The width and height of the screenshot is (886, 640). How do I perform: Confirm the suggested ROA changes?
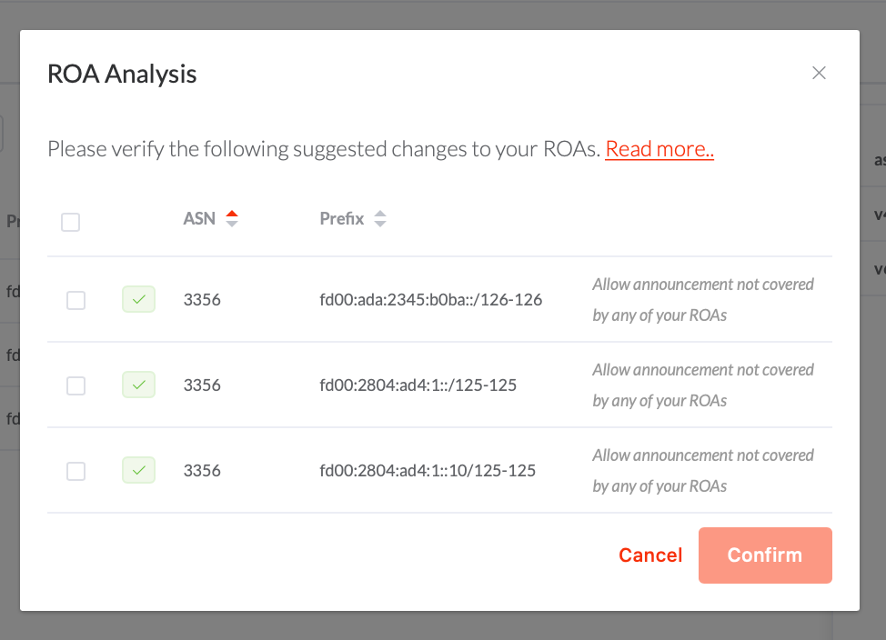(765, 555)
